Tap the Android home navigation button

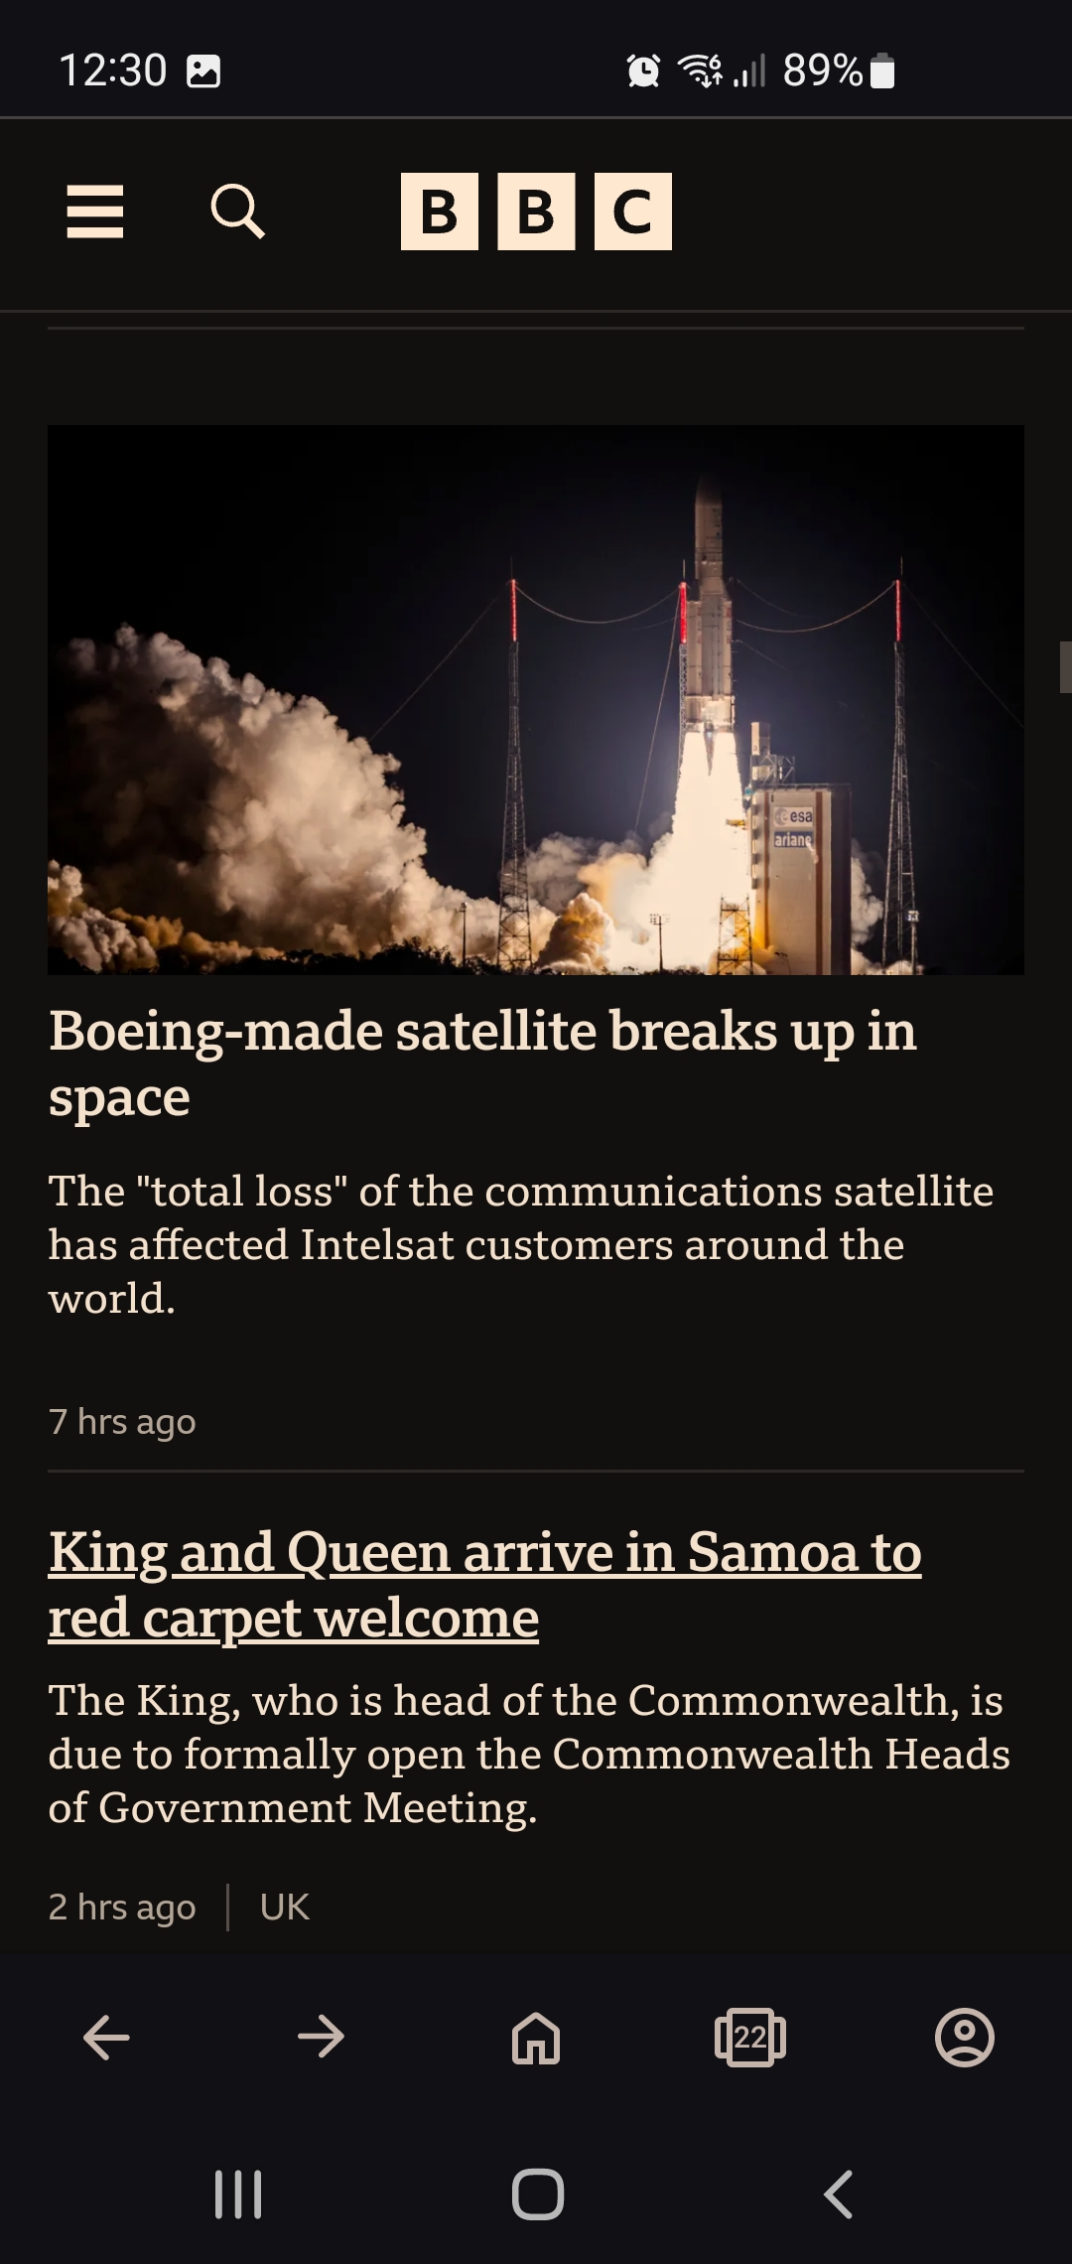(x=538, y=2193)
